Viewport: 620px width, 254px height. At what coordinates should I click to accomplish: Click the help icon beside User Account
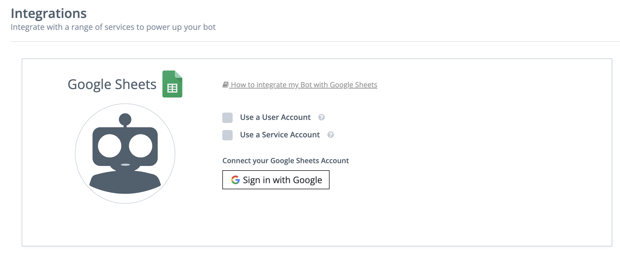321,117
